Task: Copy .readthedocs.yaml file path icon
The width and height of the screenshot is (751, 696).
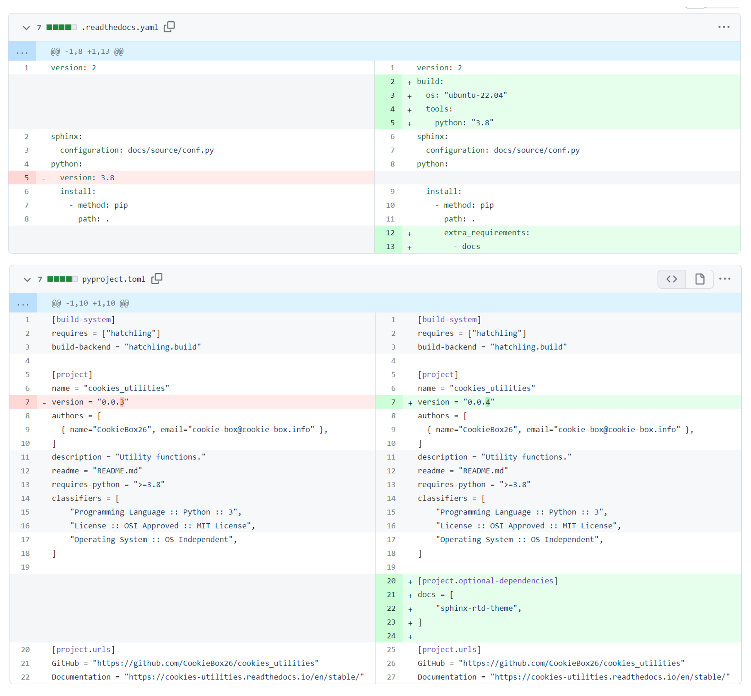Action: (169, 27)
